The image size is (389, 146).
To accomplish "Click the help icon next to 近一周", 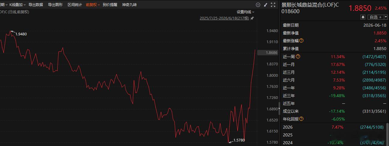I will pos(298,56).
